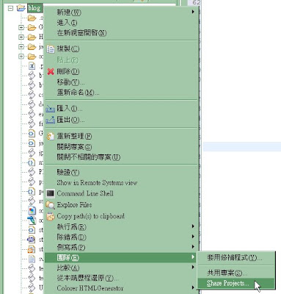The height and width of the screenshot is (294, 281).
Task: Click the refresh (重新整理) icon
Action: [x=51, y=136]
